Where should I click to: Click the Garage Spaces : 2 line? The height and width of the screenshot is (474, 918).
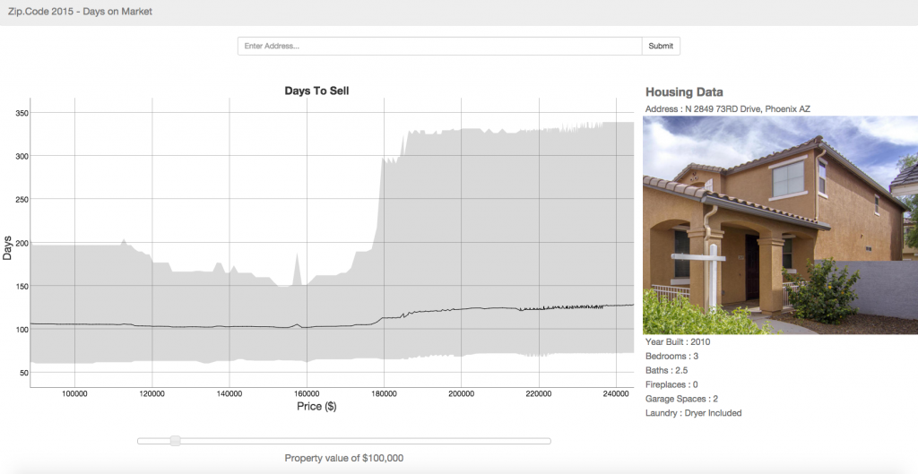681,399
